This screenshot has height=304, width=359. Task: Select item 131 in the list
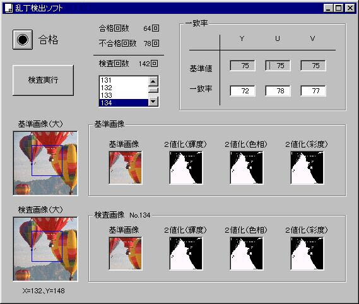(x=124, y=80)
